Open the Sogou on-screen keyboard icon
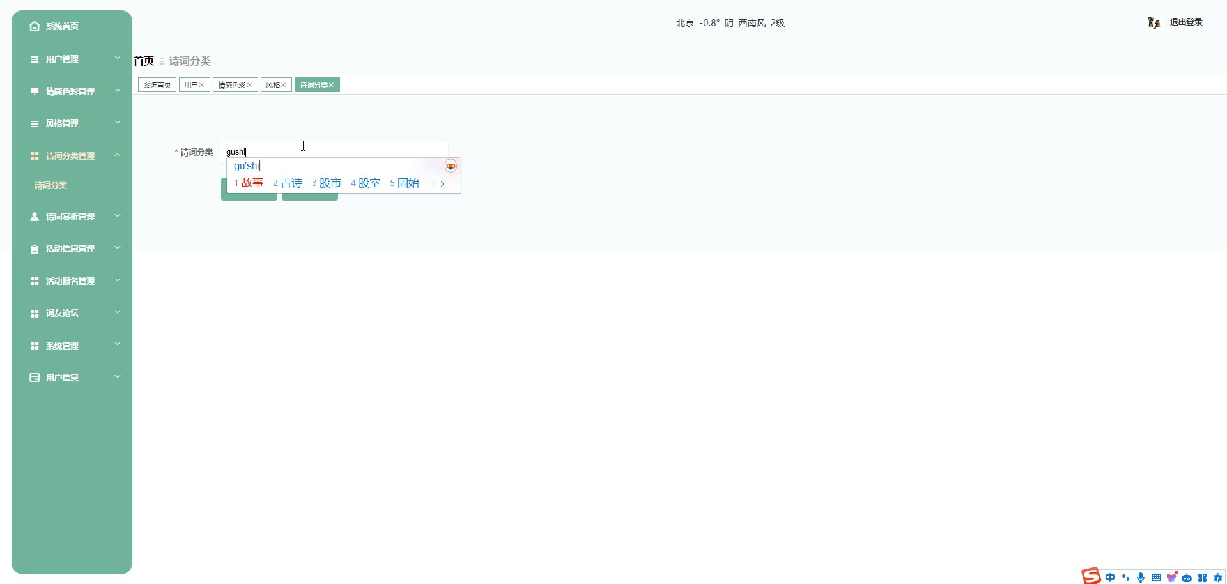 (x=1157, y=578)
